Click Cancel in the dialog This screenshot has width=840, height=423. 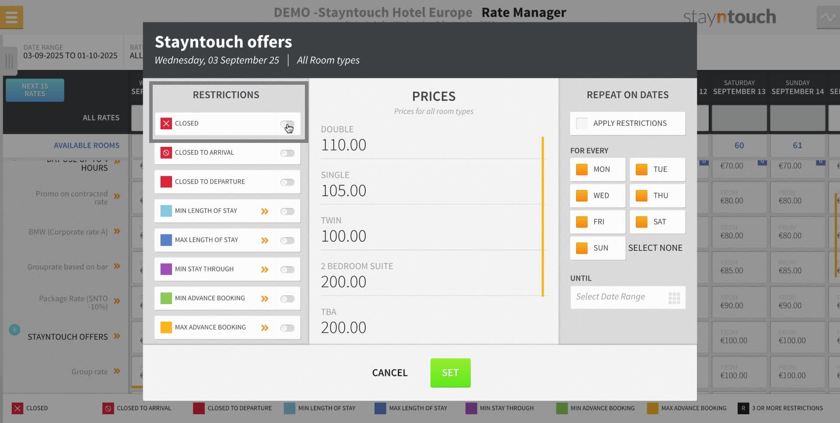(390, 373)
